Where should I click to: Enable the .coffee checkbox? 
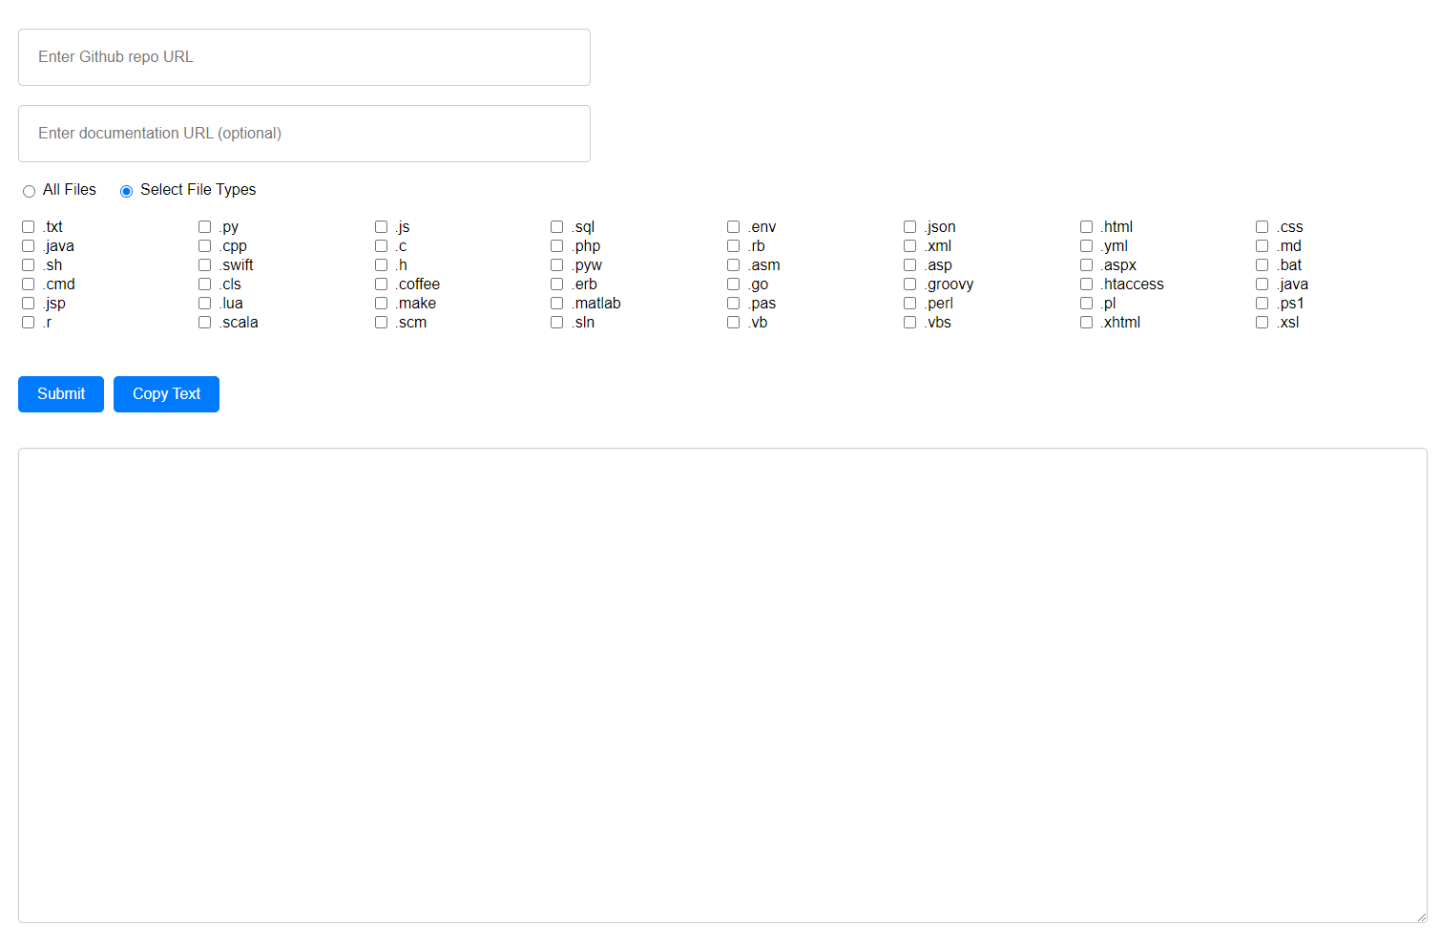tap(381, 284)
